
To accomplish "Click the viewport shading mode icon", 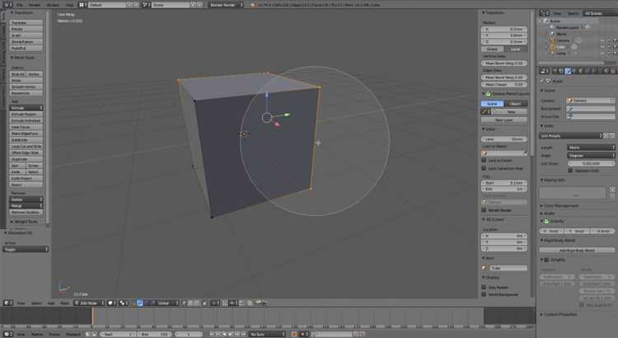I will [111, 303].
